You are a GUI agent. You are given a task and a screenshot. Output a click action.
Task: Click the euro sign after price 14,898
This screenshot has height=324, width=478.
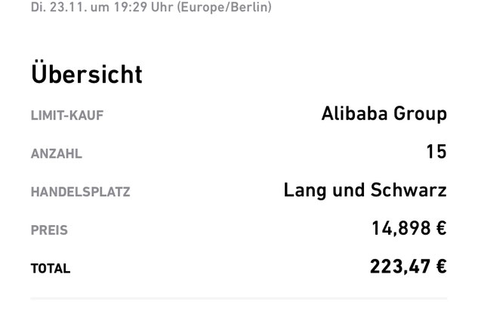coord(442,228)
